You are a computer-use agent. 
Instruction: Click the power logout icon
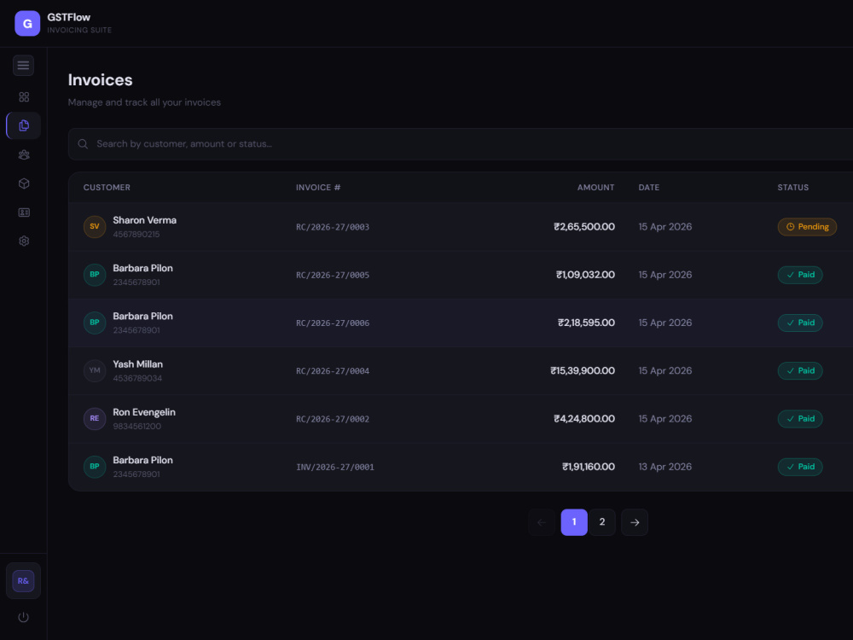[23, 617]
